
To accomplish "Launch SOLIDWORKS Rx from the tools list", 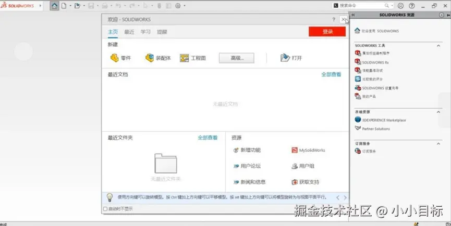I will pyautogui.click(x=372, y=62).
